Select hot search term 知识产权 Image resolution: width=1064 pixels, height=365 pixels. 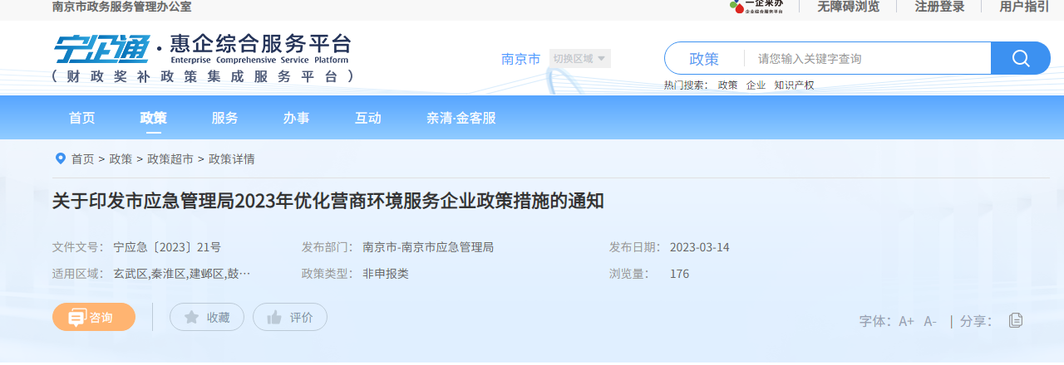[x=794, y=85]
